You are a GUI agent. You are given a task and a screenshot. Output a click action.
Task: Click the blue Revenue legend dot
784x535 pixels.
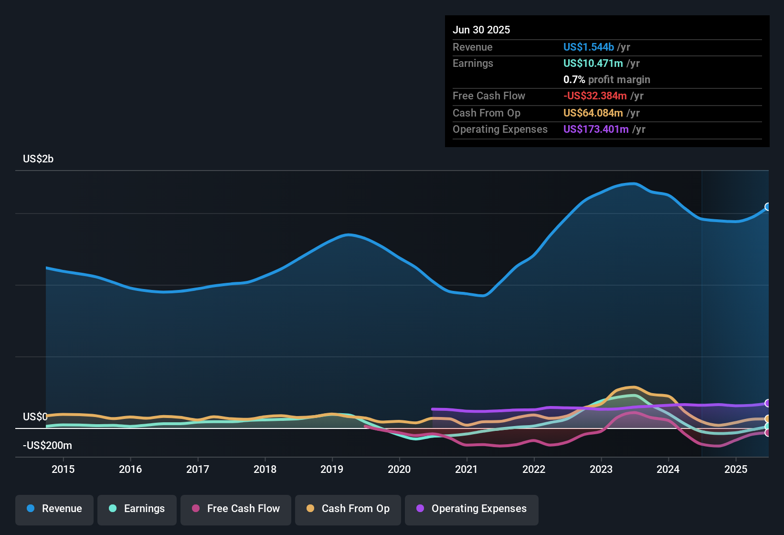pyautogui.click(x=31, y=508)
